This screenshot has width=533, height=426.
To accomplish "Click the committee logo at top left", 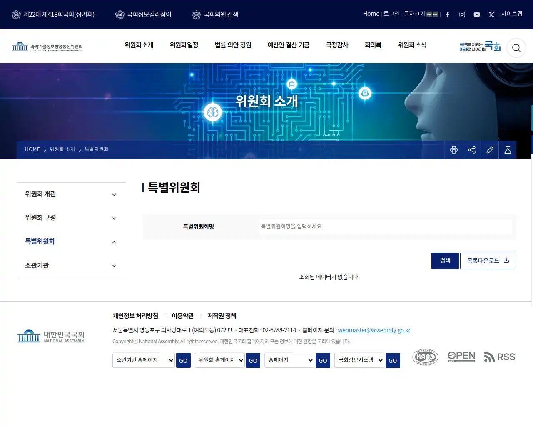I will [47, 46].
